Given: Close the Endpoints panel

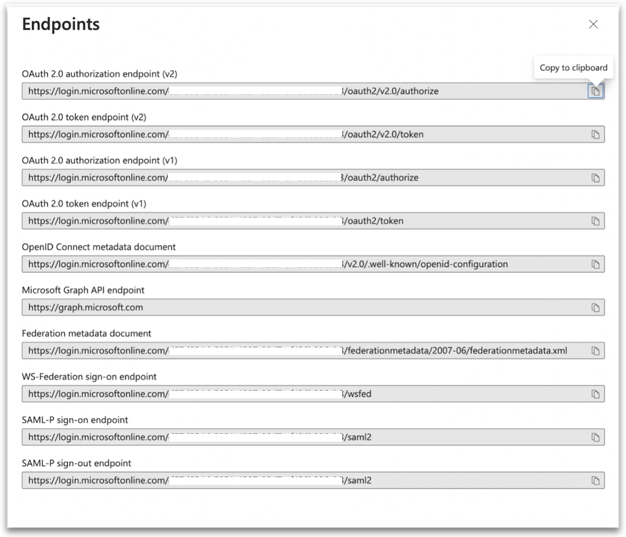Looking at the screenshot, I should pyautogui.click(x=593, y=24).
